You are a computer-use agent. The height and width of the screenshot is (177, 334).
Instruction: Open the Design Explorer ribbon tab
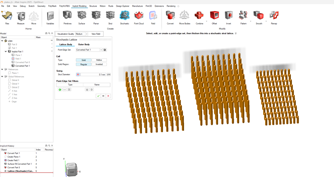(123, 6)
